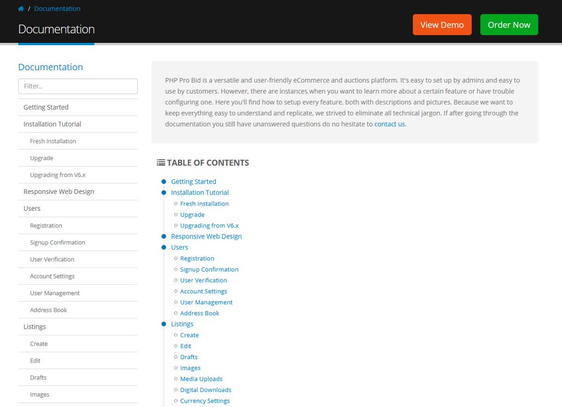562x407 pixels.
Task: Open User Verification in the sidebar
Action: tap(78, 259)
